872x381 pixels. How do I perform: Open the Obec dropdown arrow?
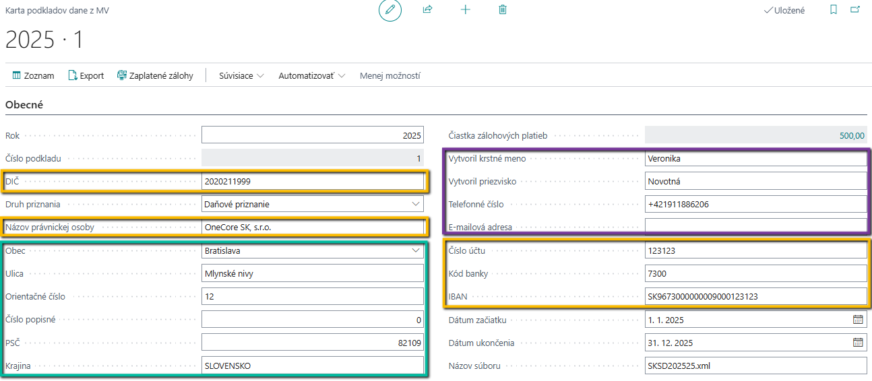(415, 251)
